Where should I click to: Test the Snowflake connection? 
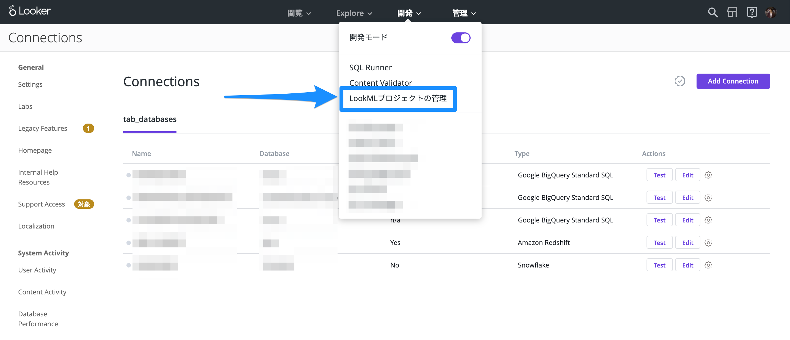pyautogui.click(x=659, y=265)
